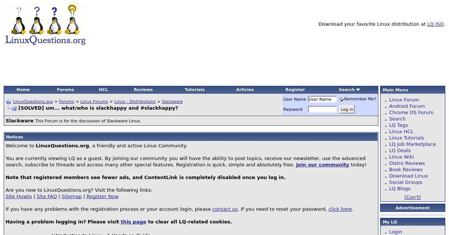
Task: Open the HCL navigation item
Action: [103, 90]
